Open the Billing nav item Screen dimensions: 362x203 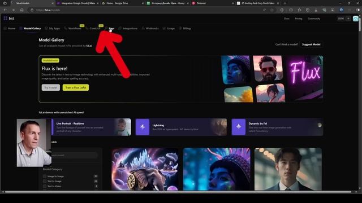point(185,28)
